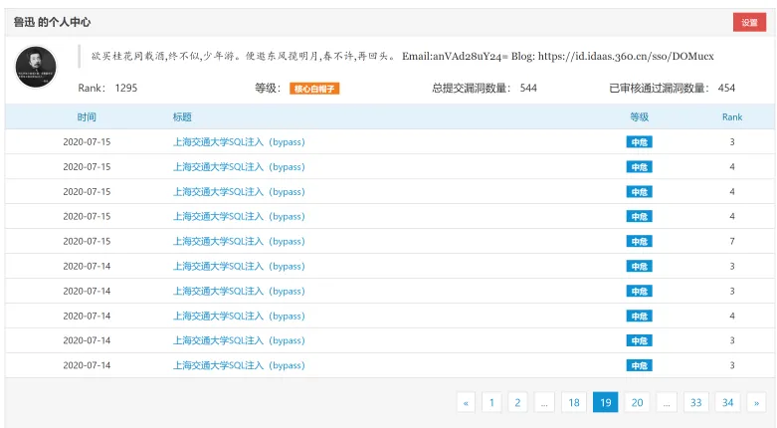The width and height of the screenshot is (777, 428).
Task: Select page 2 in pagination
Action: point(517,403)
